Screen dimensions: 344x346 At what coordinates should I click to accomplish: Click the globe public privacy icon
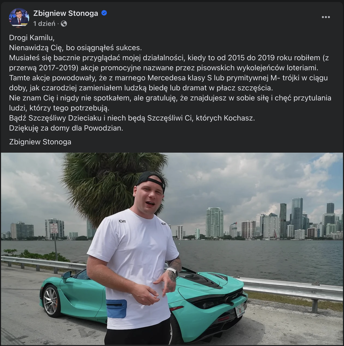64,24
